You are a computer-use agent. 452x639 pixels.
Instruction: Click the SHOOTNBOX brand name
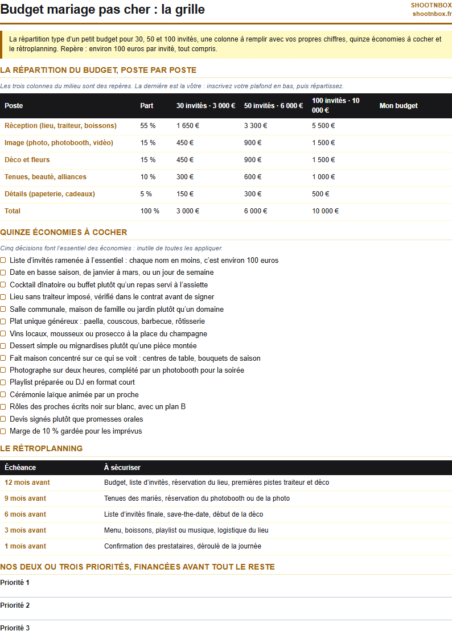click(431, 5)
